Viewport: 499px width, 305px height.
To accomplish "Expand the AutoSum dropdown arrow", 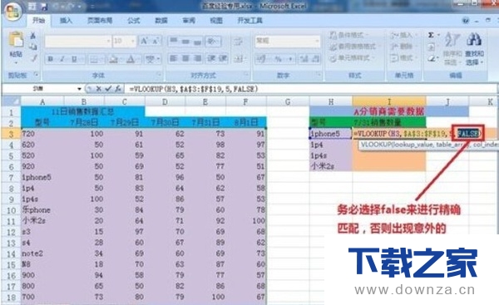I will click(438, 35).
